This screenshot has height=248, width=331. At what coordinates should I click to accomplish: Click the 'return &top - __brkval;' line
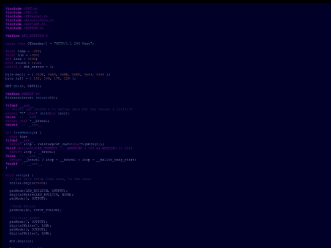pyautogui.click(x=32, y=152)
